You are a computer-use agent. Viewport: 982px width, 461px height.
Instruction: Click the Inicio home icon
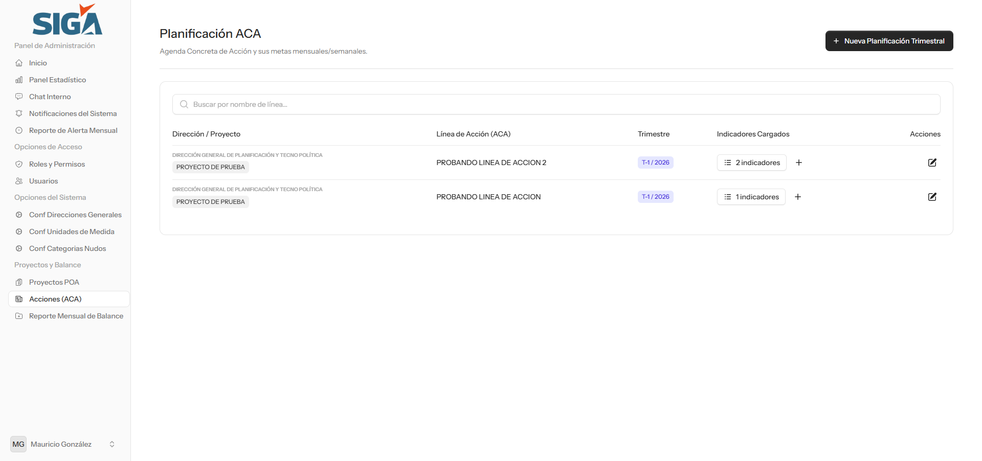click(x=19, y=63)
